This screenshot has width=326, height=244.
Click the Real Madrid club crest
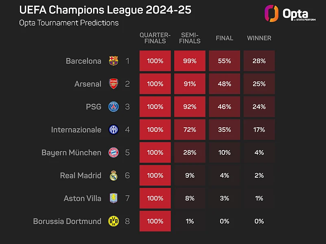pos(114,176)
